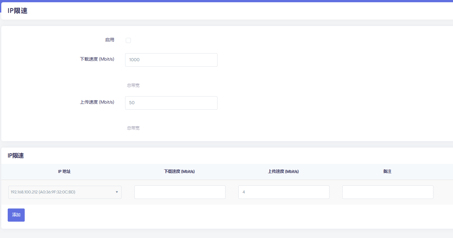Image resolution: width=453 pixels, height=238 pixels.
Task: Click the 下载速度 (Mbit/s) form label
Action: pos(97,59)
